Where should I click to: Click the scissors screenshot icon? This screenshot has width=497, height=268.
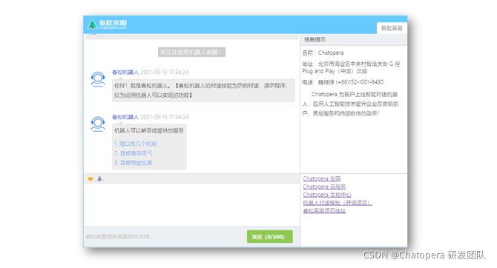coord(99,178)
